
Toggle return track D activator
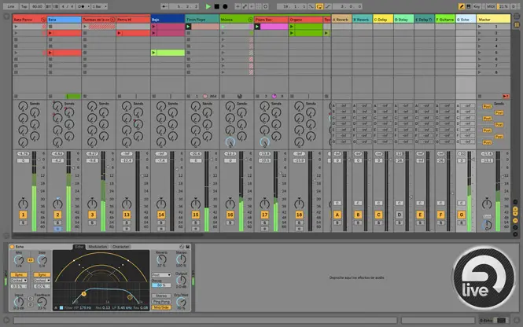click(x=399, y=214)
